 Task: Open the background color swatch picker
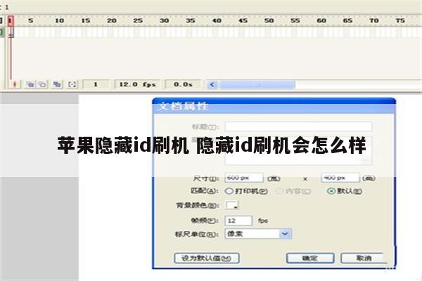[x=232, y=205]
